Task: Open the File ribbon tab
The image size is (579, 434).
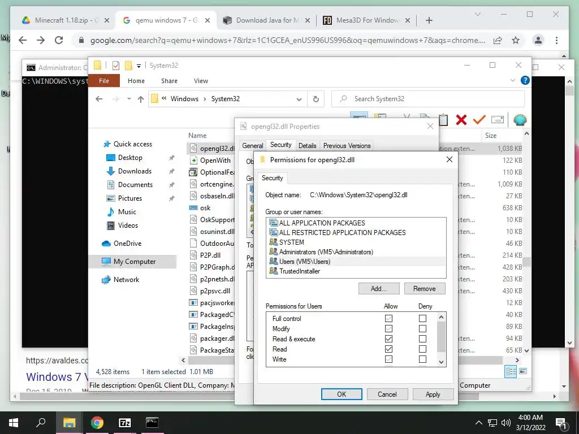Action: click(x=104, y=80)
